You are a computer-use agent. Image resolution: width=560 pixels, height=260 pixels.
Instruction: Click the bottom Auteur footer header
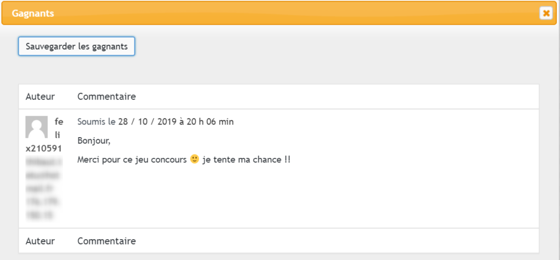point(40,241)
